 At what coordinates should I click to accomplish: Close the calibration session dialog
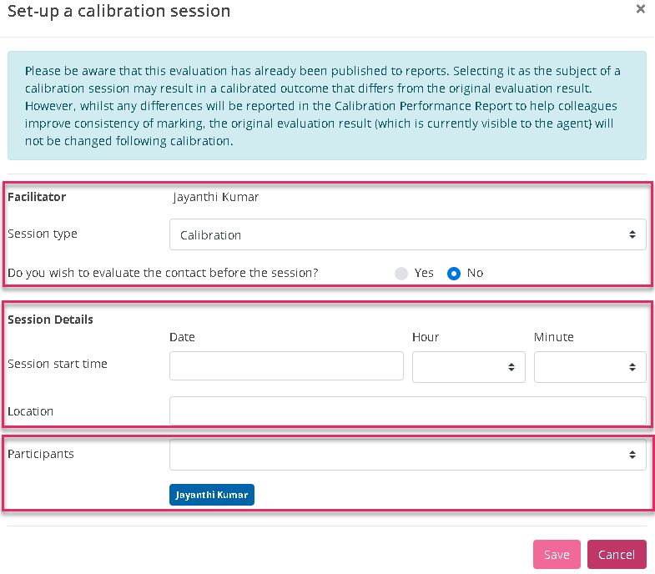pos(640,9)
